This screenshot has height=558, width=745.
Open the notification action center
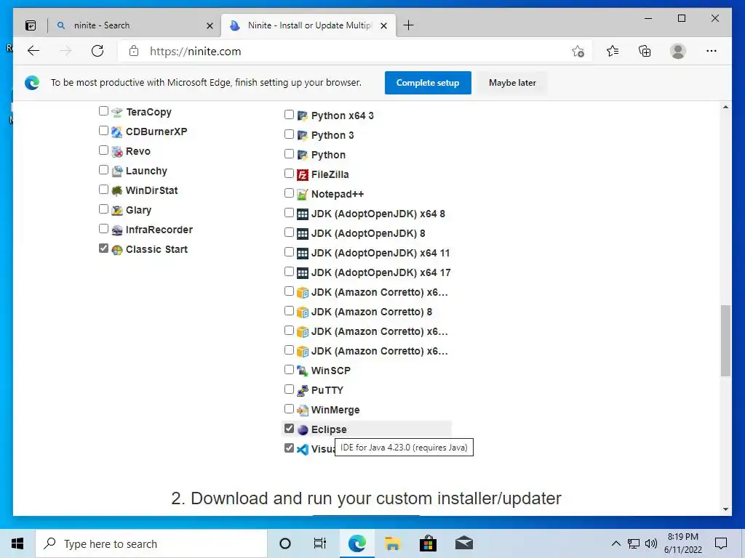tap(721, 543)
